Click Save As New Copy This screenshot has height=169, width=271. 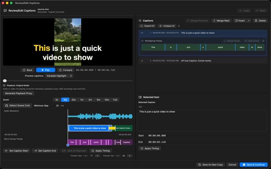(x=210, y=165)
